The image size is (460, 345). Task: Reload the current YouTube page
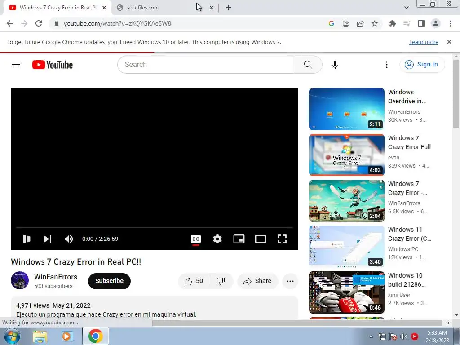coord(39,23)
